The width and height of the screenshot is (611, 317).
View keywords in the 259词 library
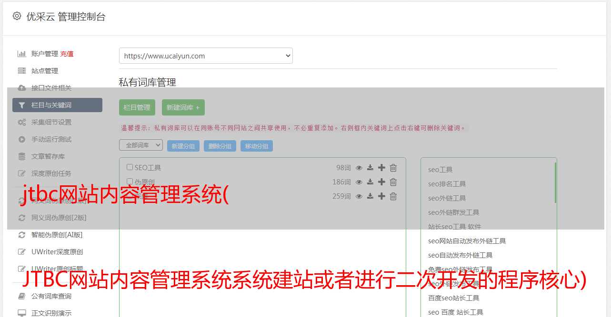coord(359,196)
